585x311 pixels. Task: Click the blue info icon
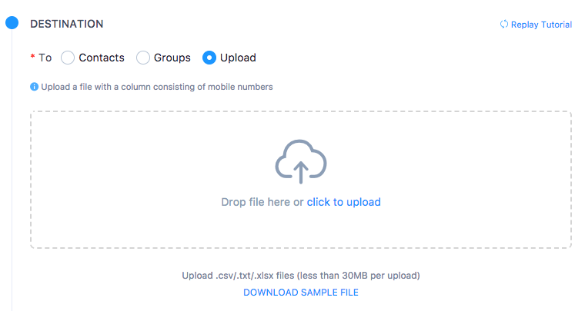34,87
